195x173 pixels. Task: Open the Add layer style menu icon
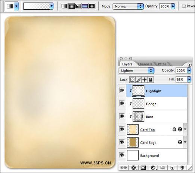point(134,168)
